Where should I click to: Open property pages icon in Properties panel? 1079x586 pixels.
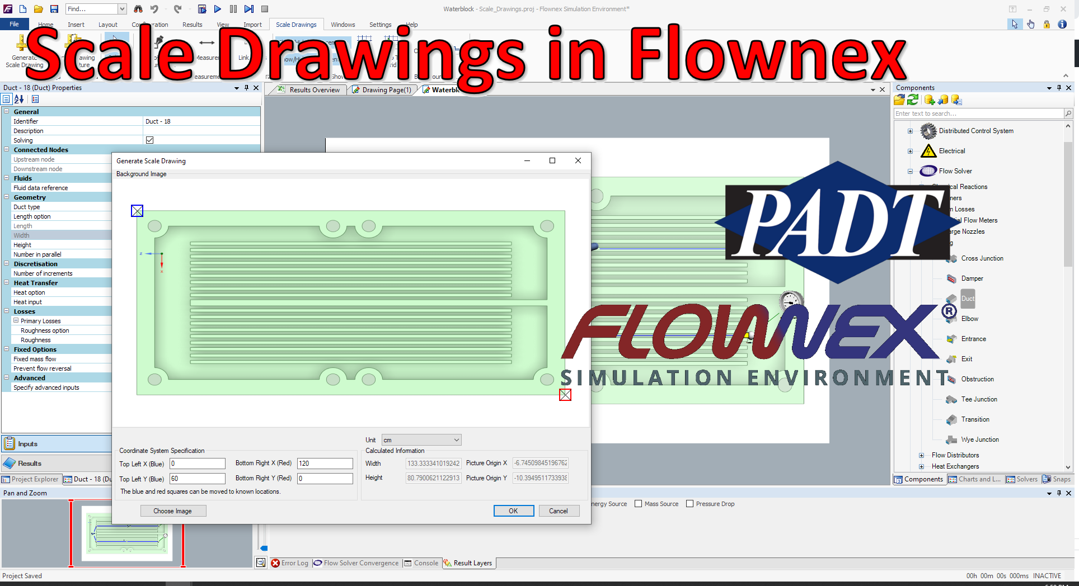35,99
